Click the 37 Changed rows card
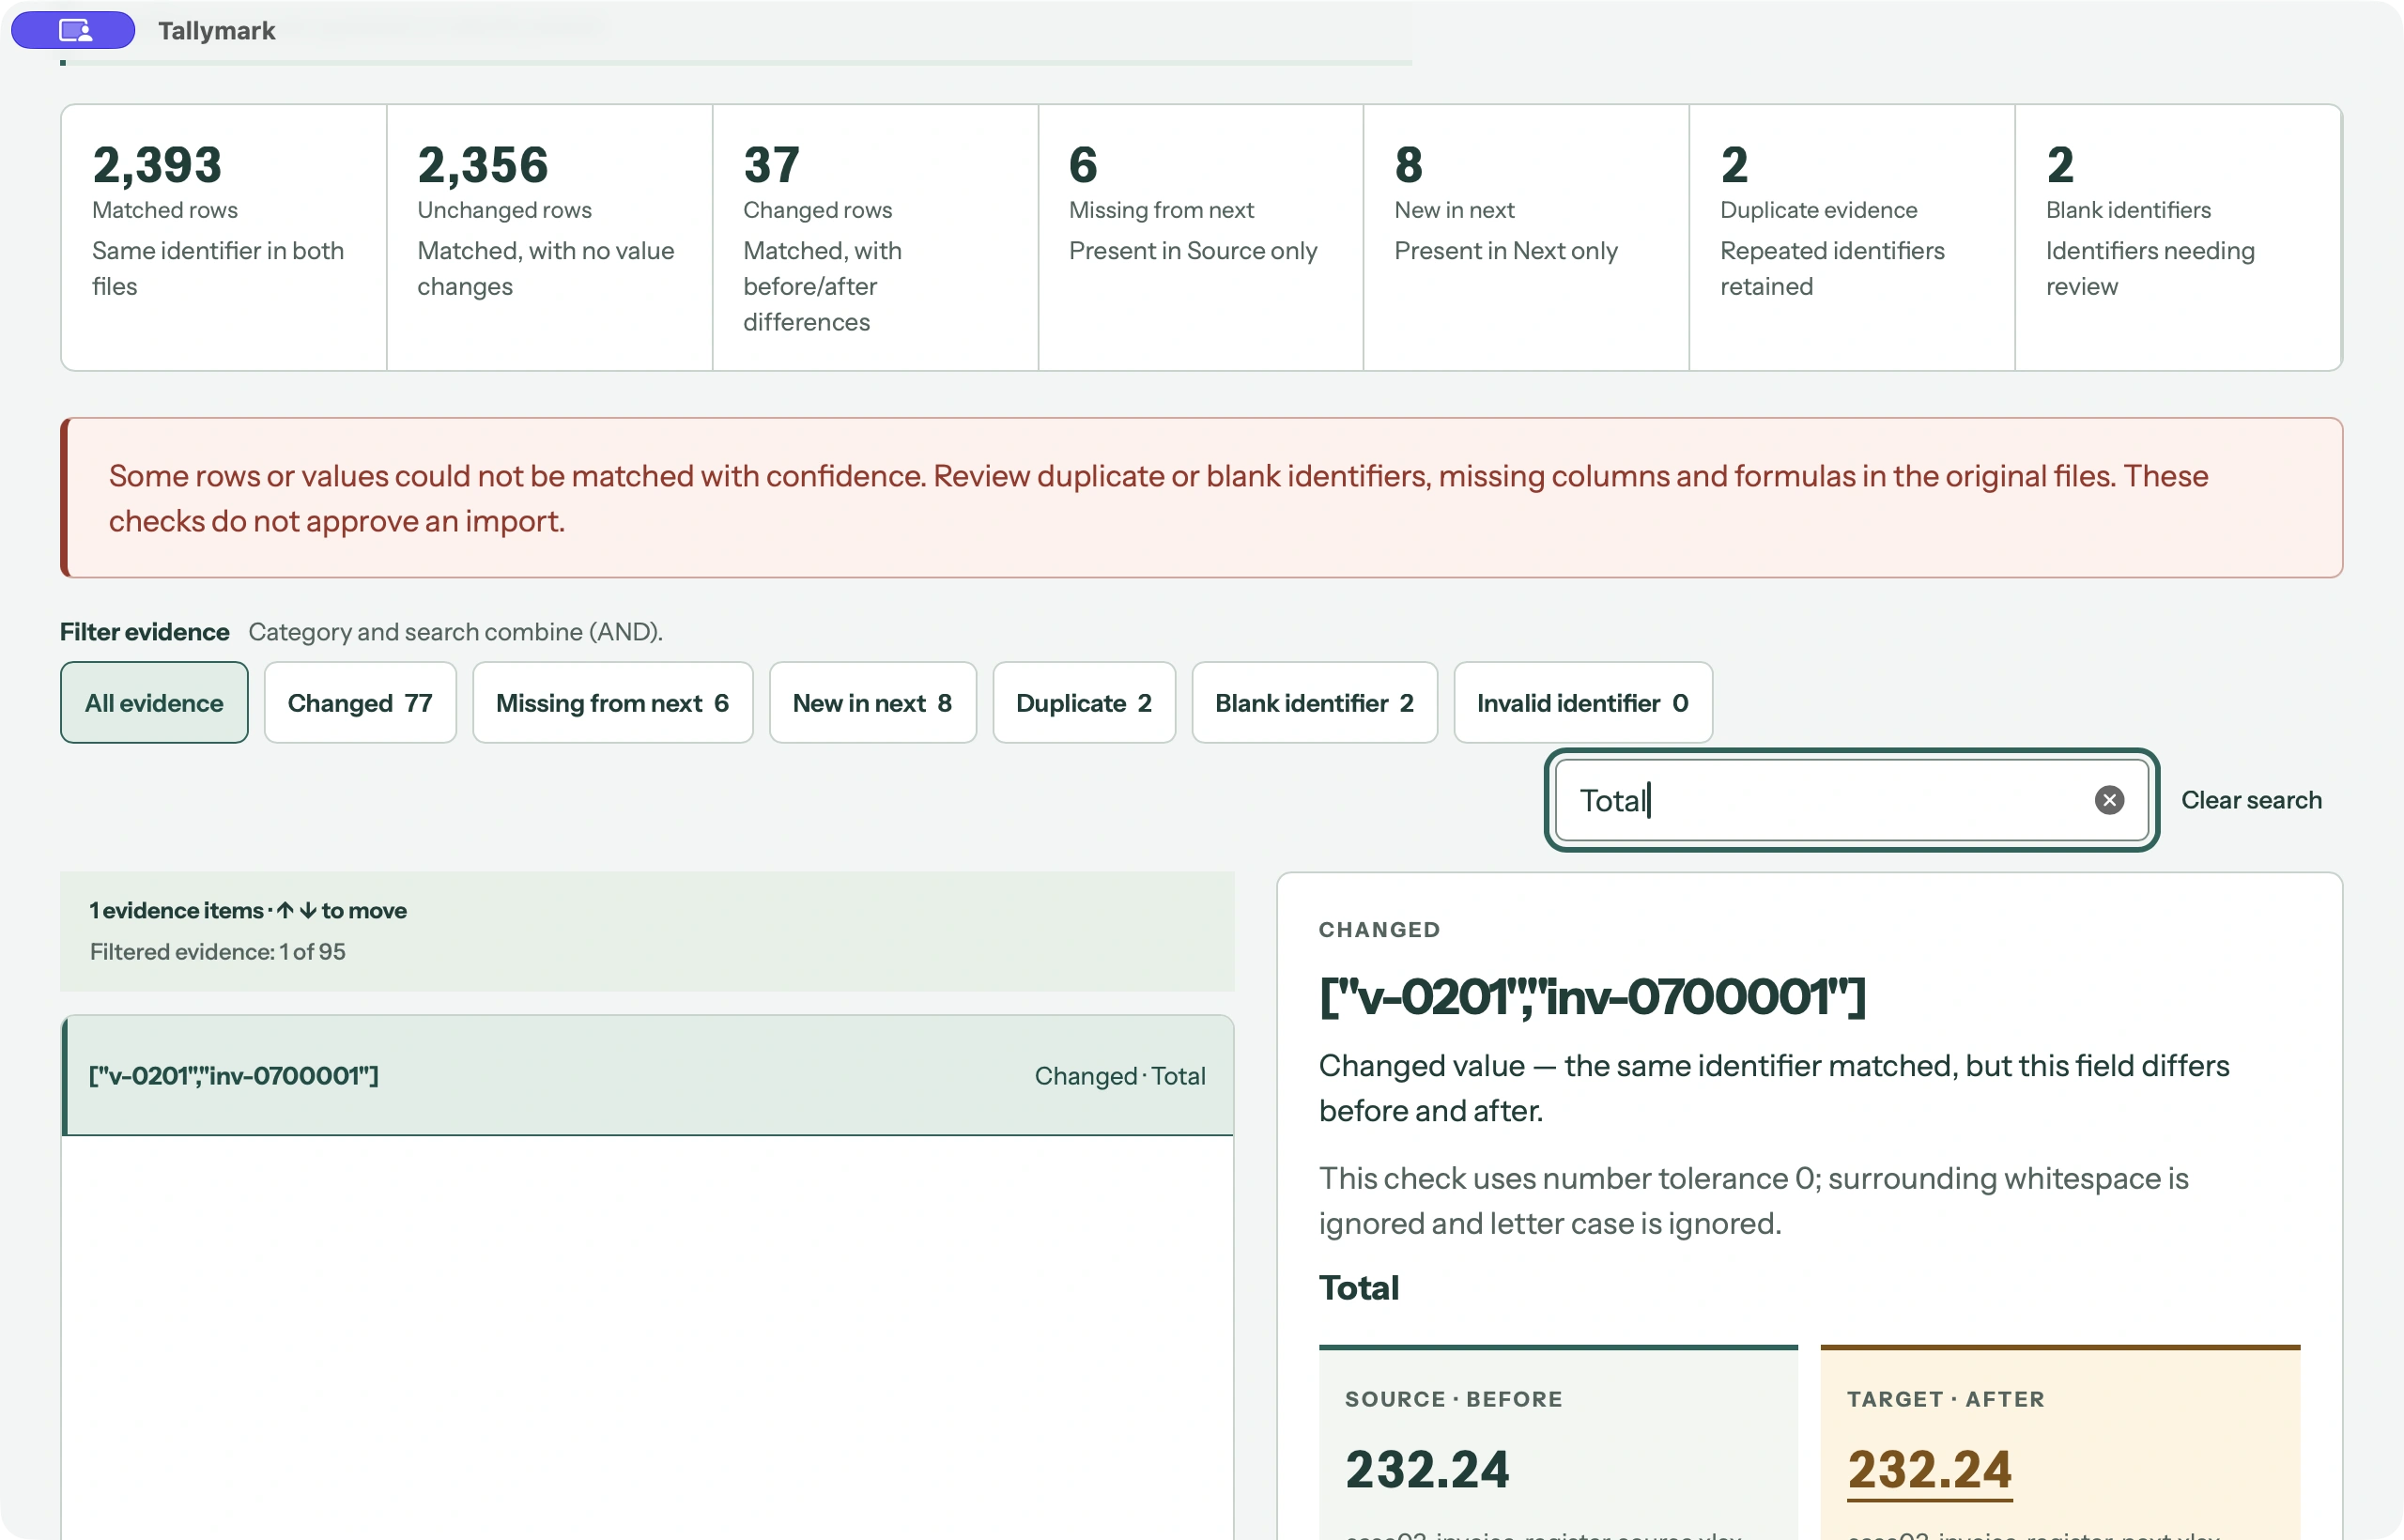 pyautogui.click(x=875, y=238)
